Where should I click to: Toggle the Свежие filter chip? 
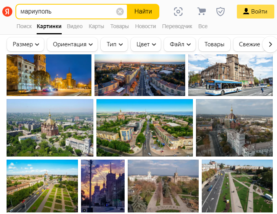point(249,44)
